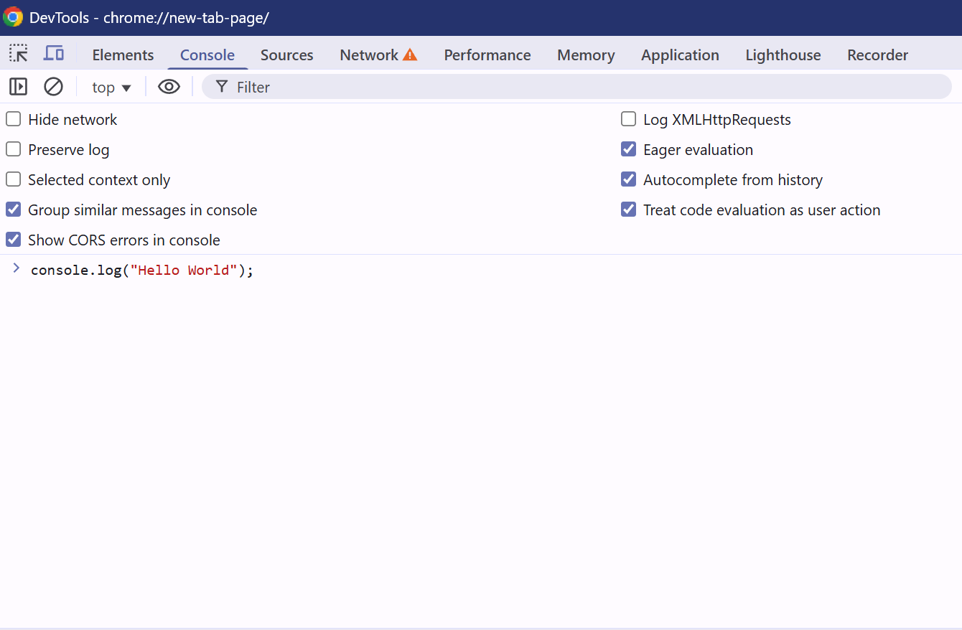This screenshot has width=962, height=630.
Task: Switch to the Performance tab
Action: 487,55
